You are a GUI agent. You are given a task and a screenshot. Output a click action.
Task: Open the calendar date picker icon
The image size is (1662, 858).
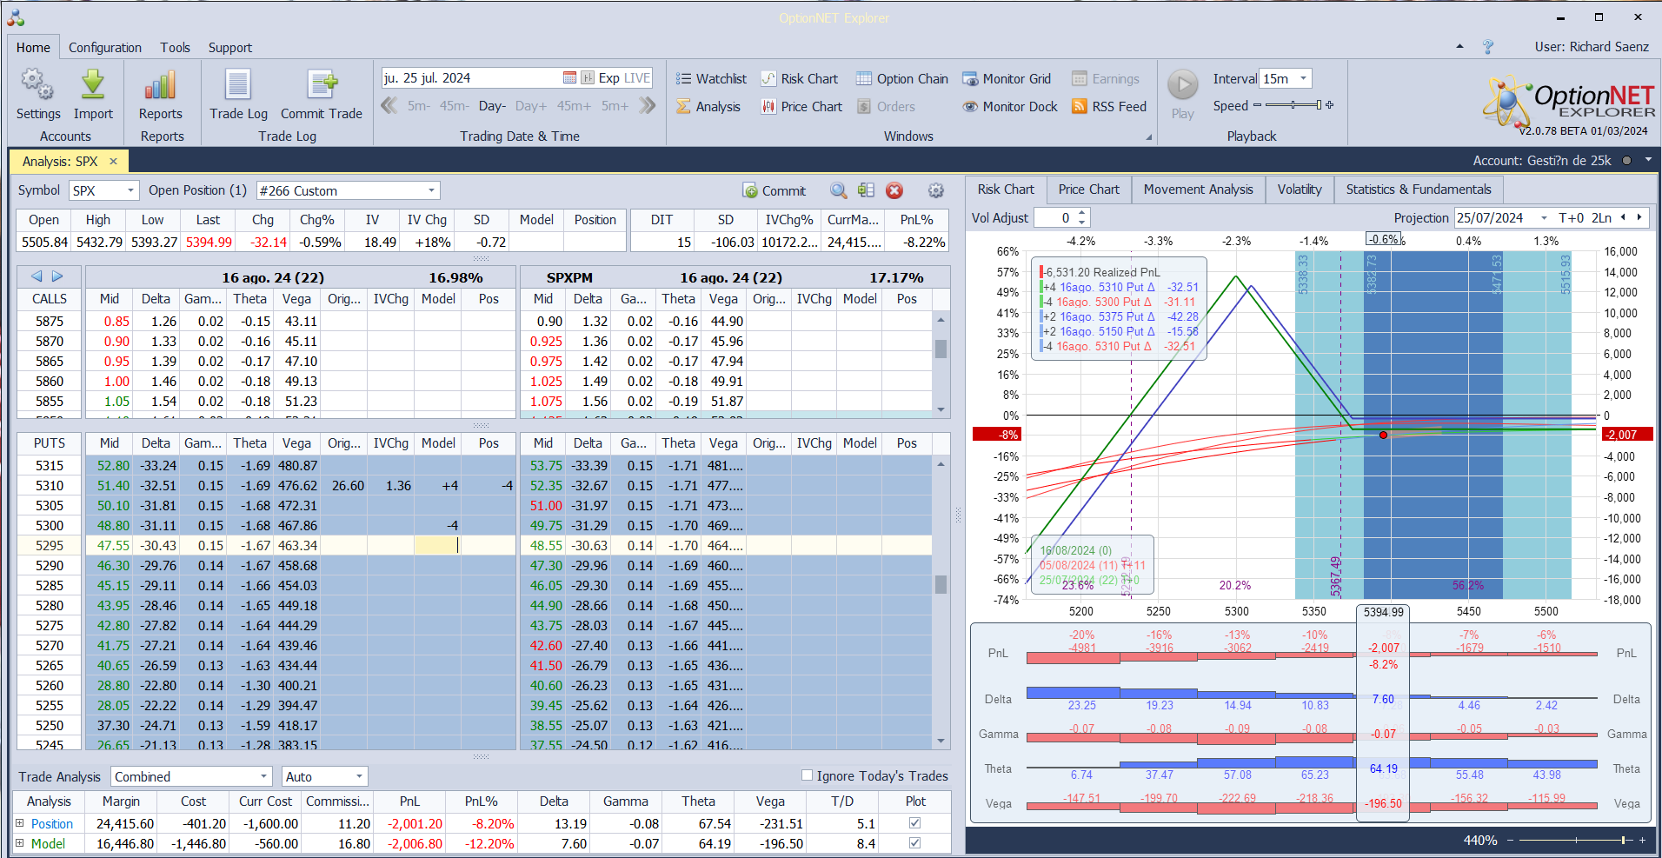click(570, 77)
